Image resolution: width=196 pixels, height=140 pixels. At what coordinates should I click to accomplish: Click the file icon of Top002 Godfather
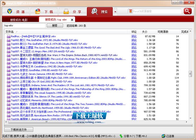[8, 40]
